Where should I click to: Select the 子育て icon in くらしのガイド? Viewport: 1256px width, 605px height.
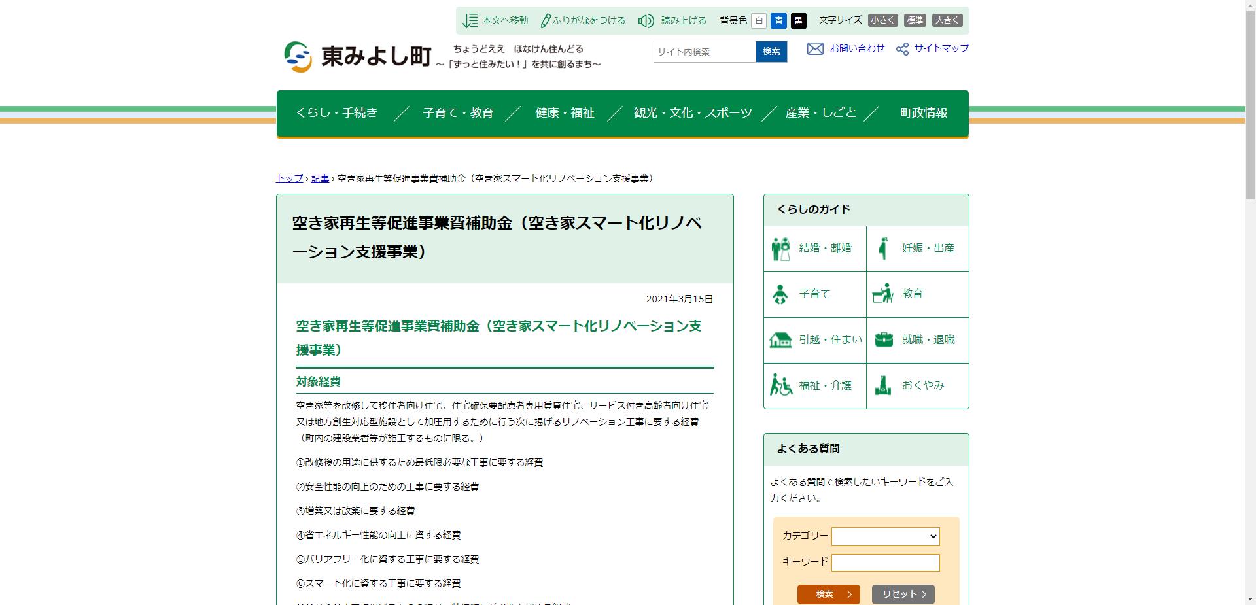(780, 294)
